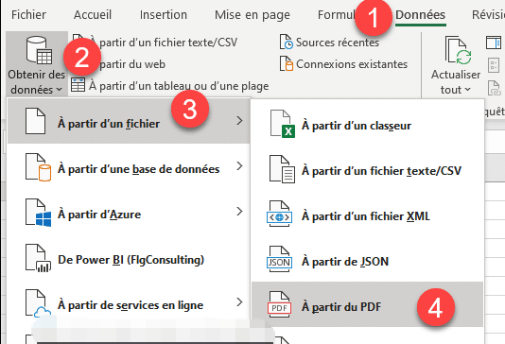This screenshot has height=344, width=505.
Task: Select À partir d'un fichier menu entry
Action: coord(129,121)
